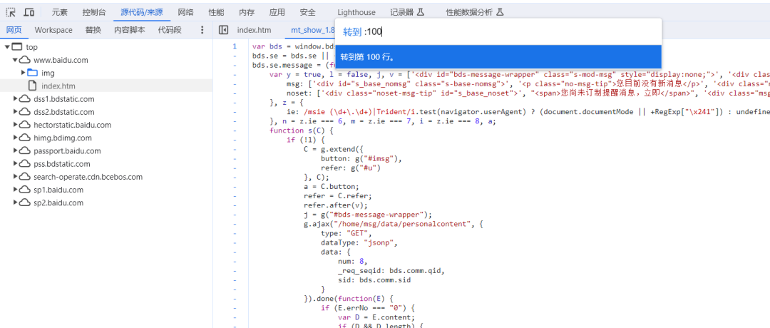Collapse the www.baidu.com tree node

point(15,60)
